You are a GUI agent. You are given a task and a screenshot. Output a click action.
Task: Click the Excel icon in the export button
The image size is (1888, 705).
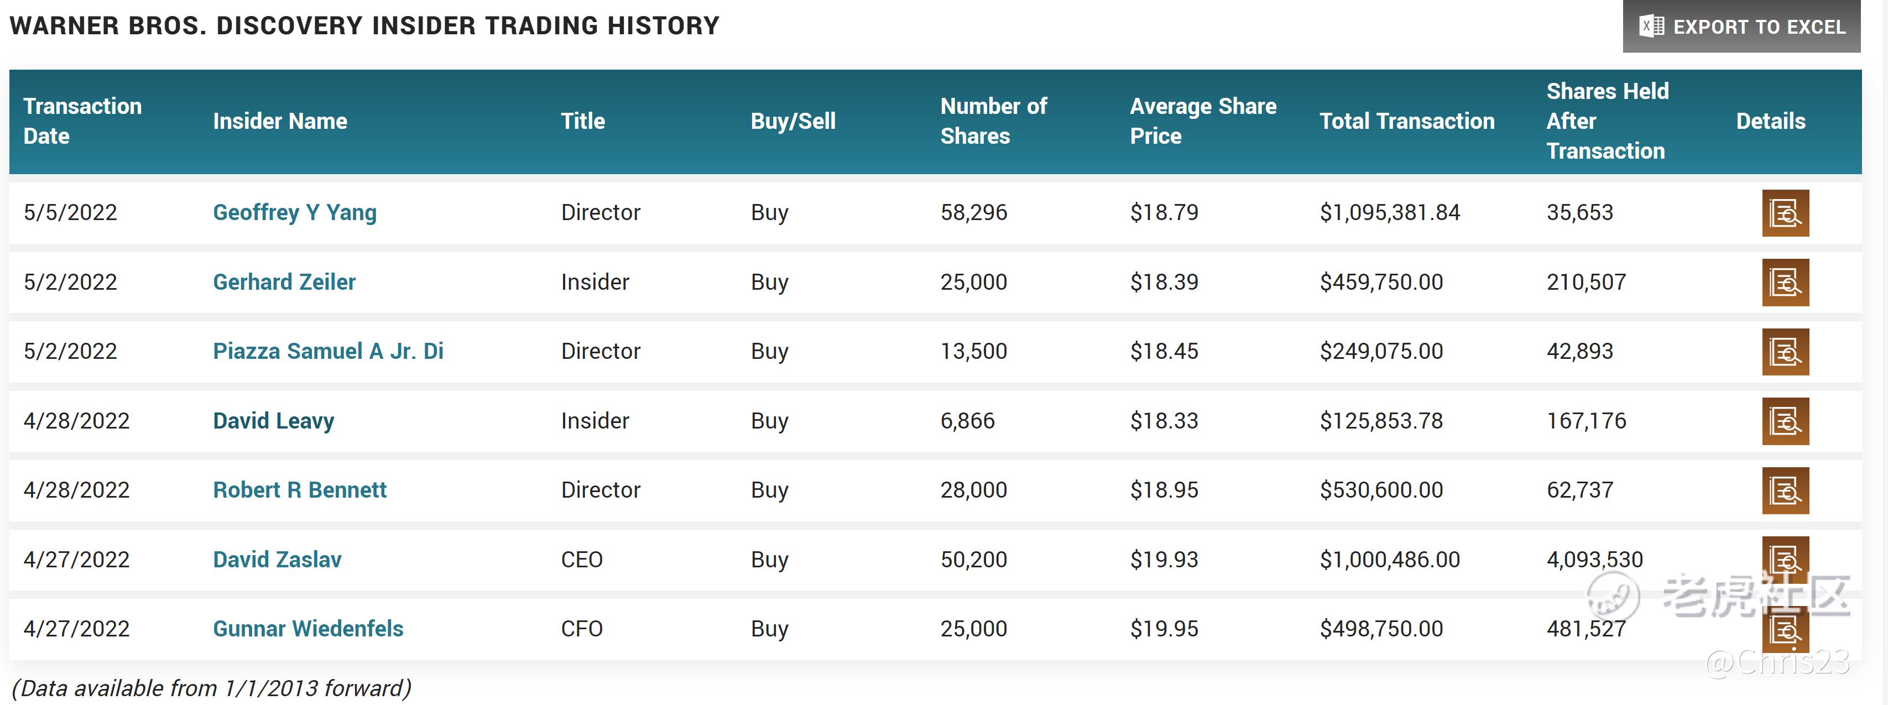(x=1651, y=27)
